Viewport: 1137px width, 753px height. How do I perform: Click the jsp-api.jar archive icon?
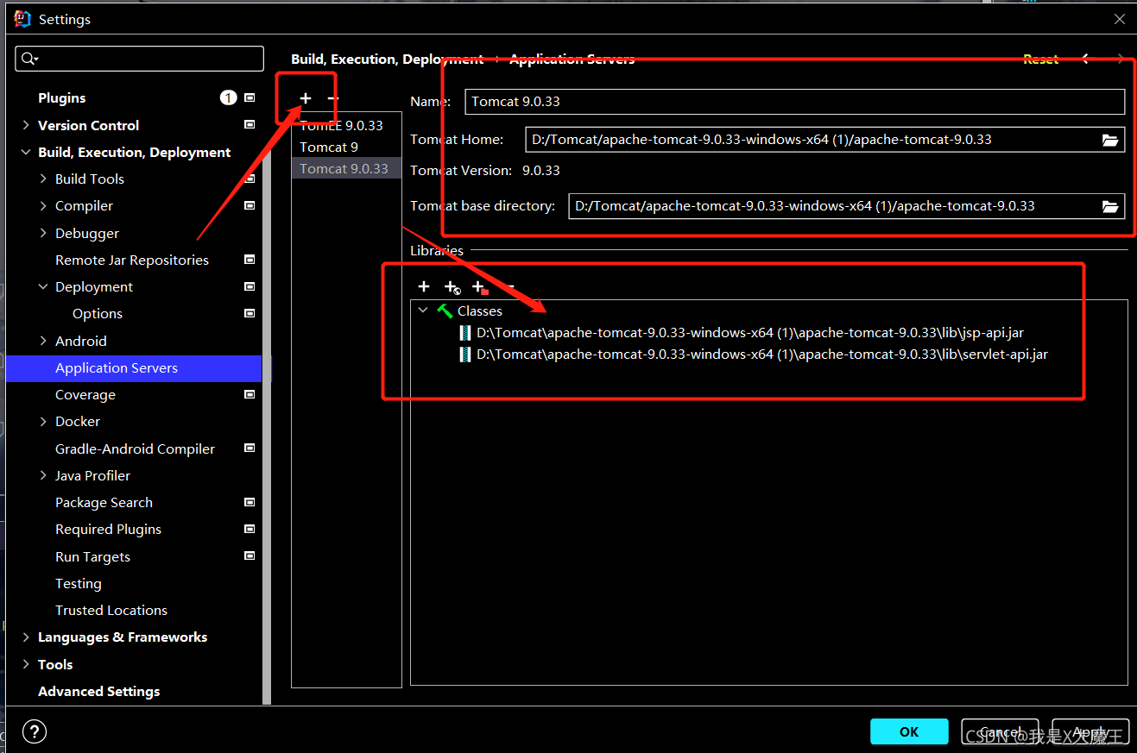(x=465, y=333)
